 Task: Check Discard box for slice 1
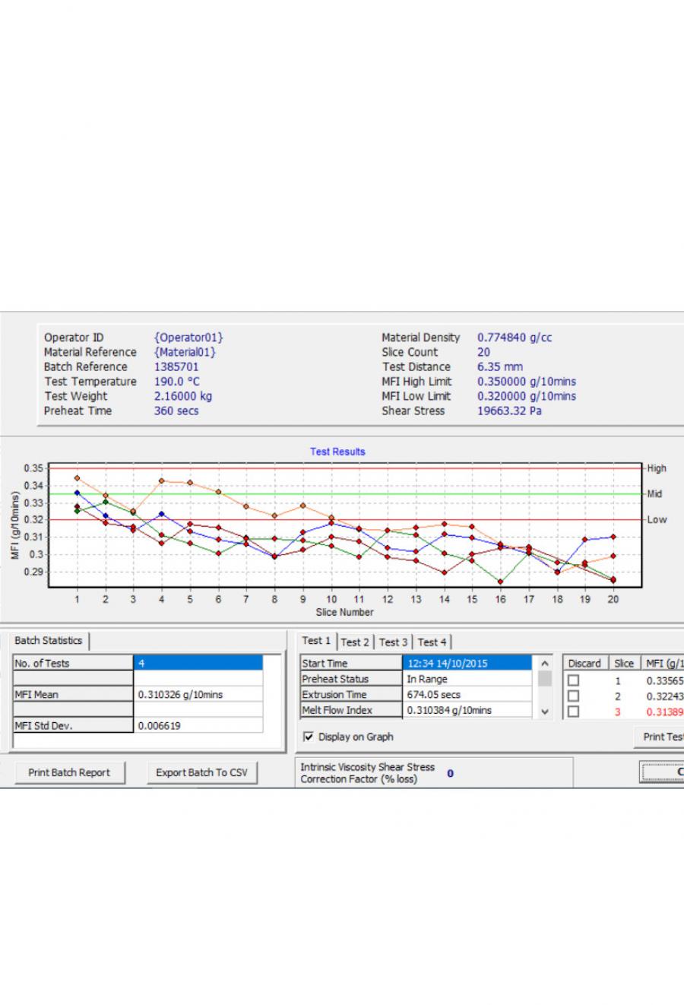coord(574,680)
